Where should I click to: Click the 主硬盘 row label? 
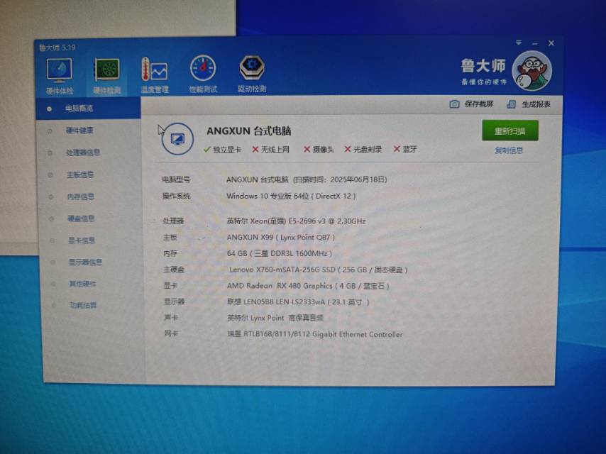click(x=174, y=270)
